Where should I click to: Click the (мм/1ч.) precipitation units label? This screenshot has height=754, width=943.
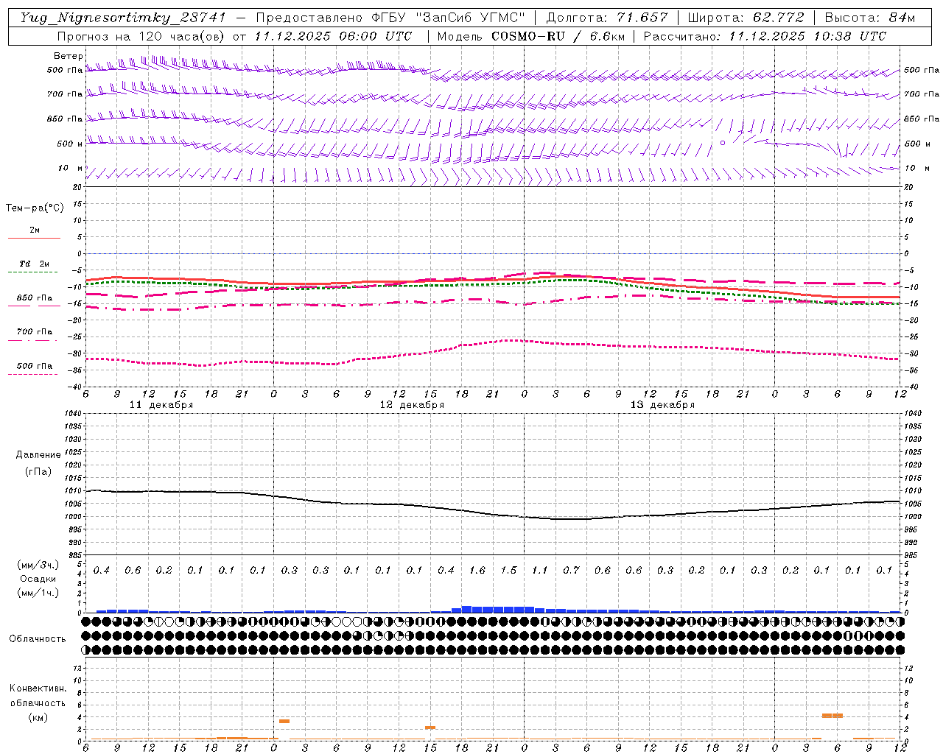tap(38, 593)
